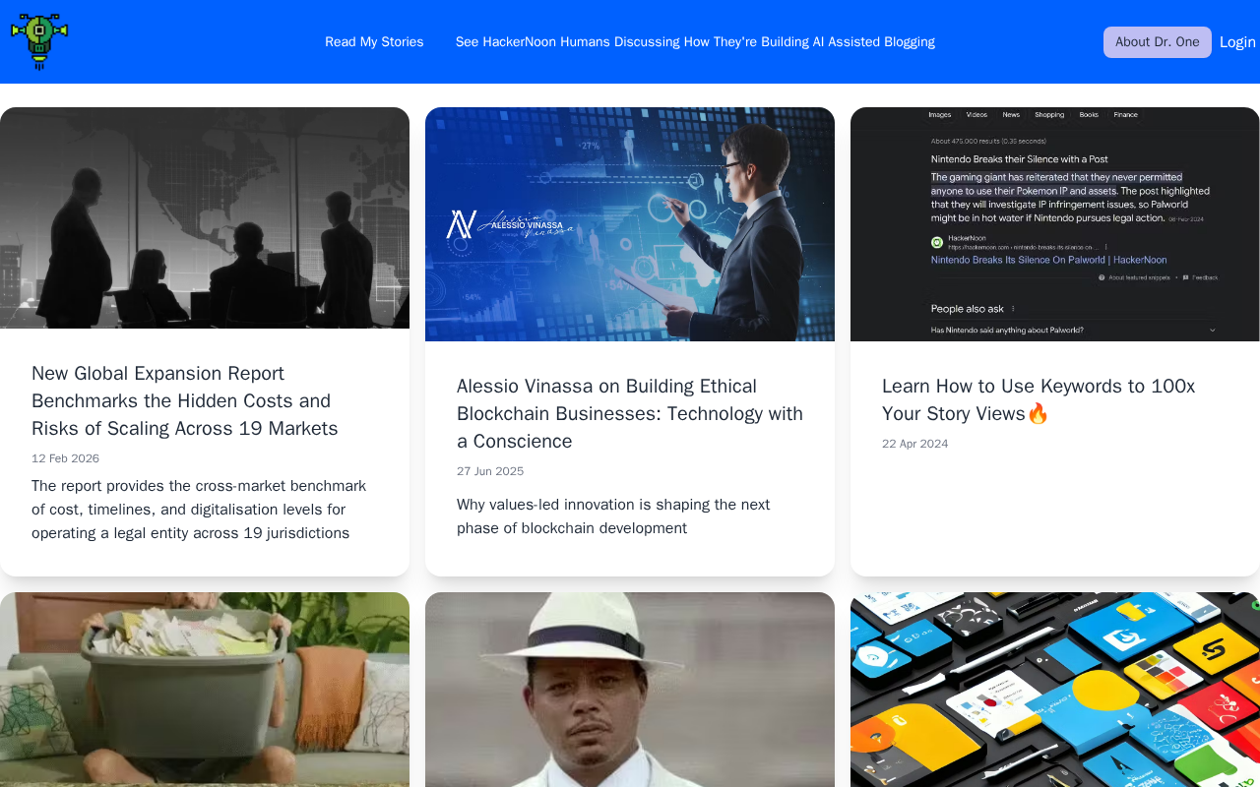The image size is (1260, 787).
Task: Open the Read My Stories menu item
Action: point(374,42)
